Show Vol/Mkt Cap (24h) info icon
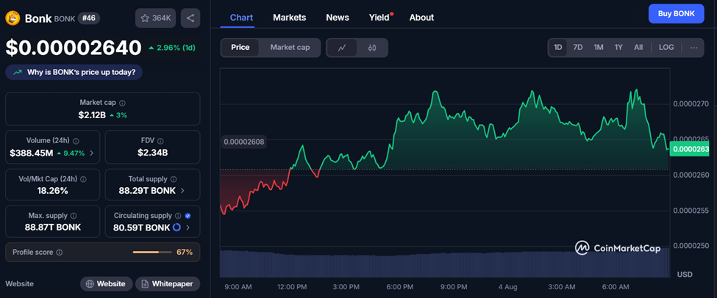This screenshot has width=717, height=298. coord(83,179)
